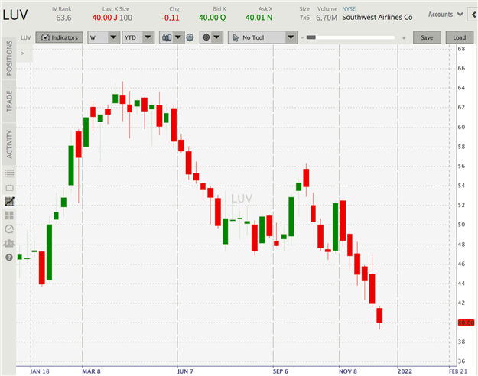Open the watchlist list icon in sidebar
The height and width of the screenshot is (376, 478).
coord(9,173)
